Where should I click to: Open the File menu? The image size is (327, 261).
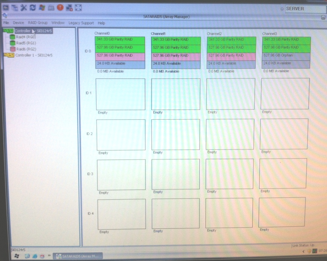point(6,23)
